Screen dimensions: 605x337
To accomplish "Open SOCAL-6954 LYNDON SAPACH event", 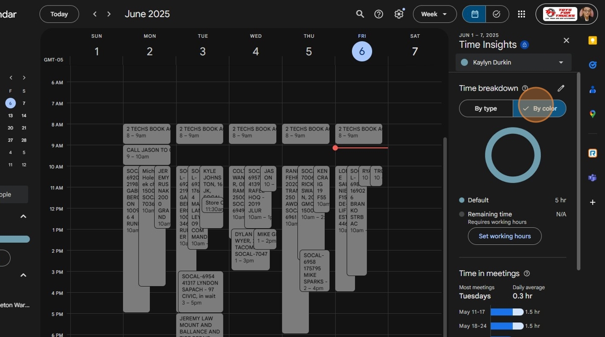I will coord(201,291).
